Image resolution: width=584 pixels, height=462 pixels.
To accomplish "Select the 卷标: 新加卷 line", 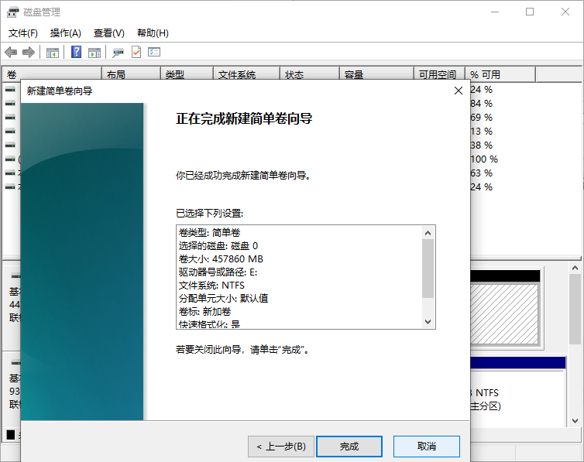I will click(204, 312).
